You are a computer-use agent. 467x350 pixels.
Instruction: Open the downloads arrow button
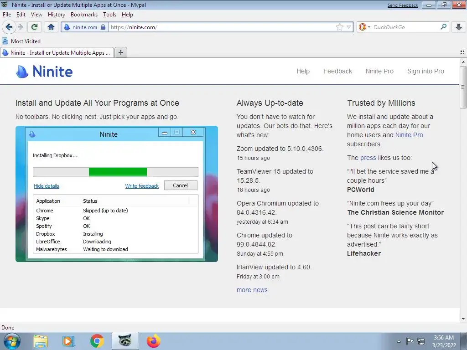pos(459,27)
